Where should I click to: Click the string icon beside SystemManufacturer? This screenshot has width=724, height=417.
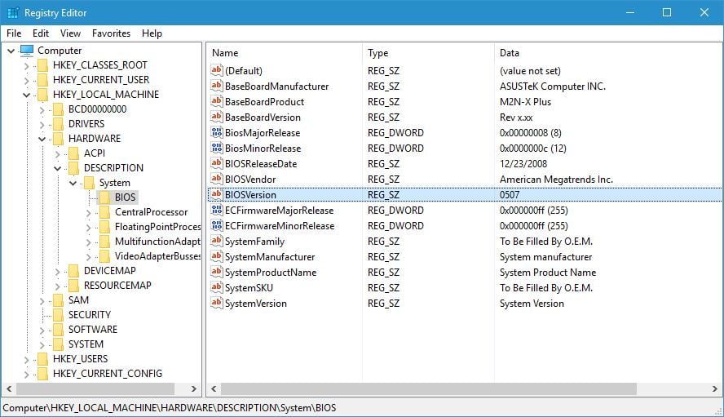click(x=217, y=256)
